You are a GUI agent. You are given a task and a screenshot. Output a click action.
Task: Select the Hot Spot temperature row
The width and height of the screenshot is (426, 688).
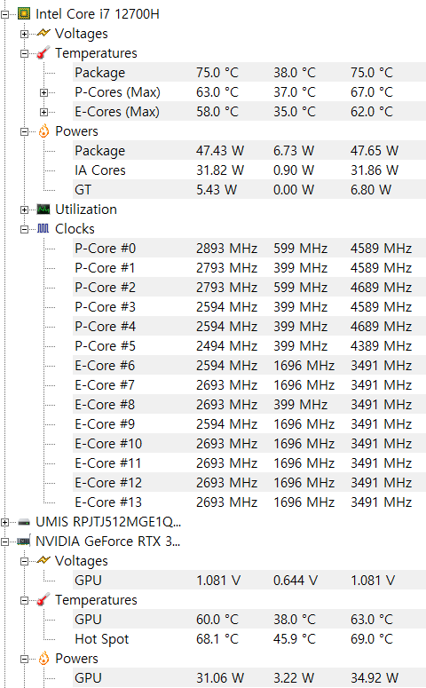coord(249,639)
